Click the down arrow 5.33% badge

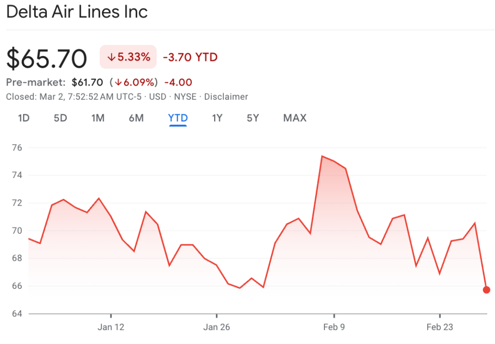(x=128, y=57)
